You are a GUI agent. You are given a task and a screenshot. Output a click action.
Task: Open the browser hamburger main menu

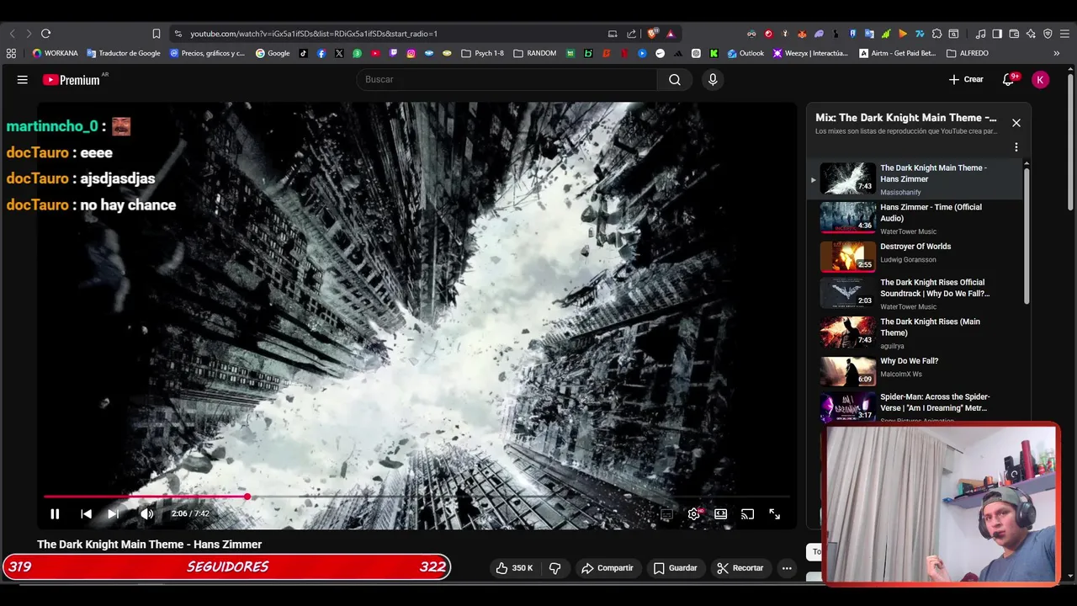[x=1064, y=34]
